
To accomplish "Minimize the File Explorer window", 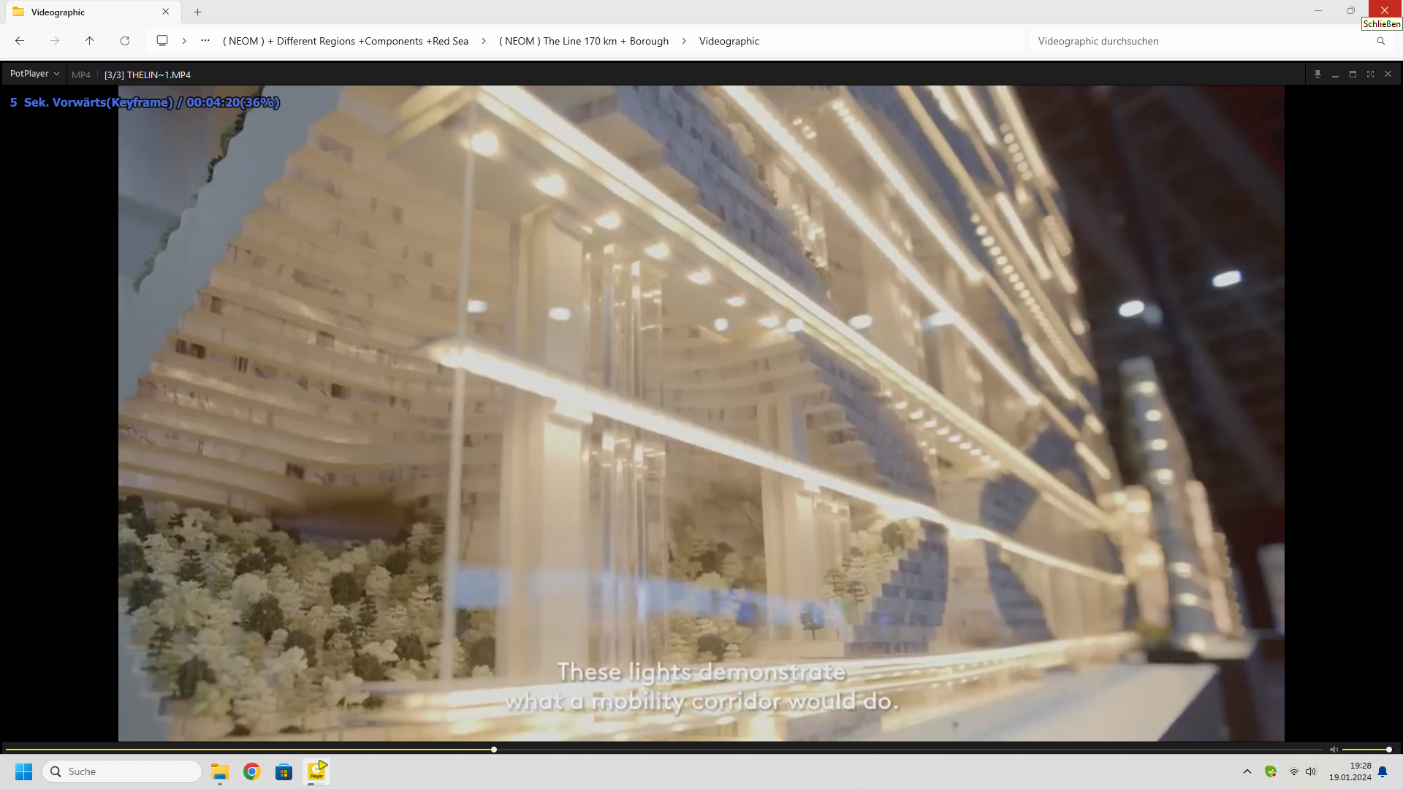I will 1318,10.
